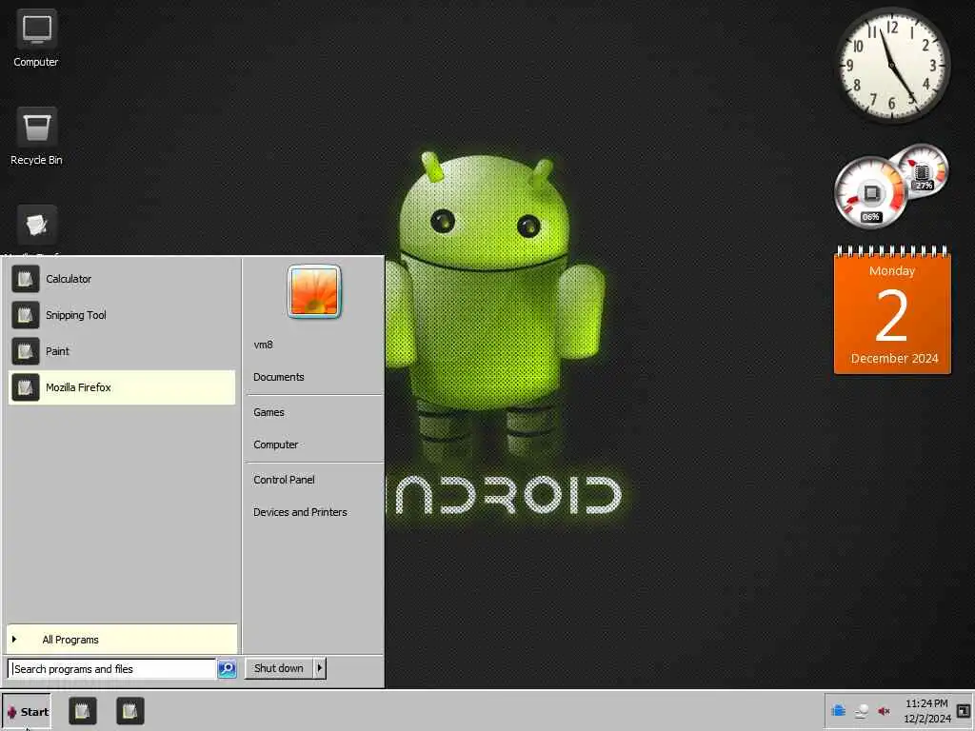Screen dimensions: 975x731
Task: Launch Mozilla Firefox from Start menu
Action: (122, 387)
